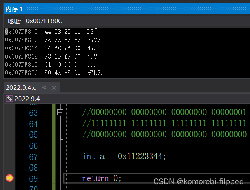Click line number 65 in the gutter
250x190 pixels.
click(33, 135)
